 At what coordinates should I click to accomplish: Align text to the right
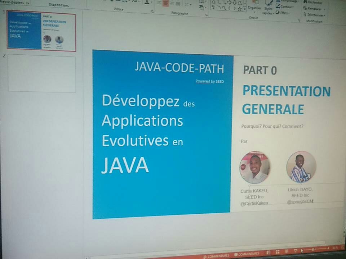172,4
